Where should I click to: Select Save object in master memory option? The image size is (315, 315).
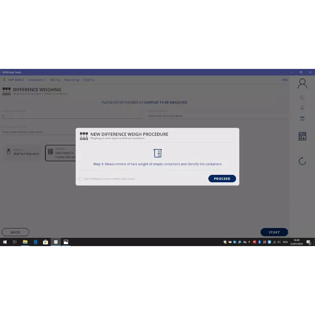click(x=60, y=153)
